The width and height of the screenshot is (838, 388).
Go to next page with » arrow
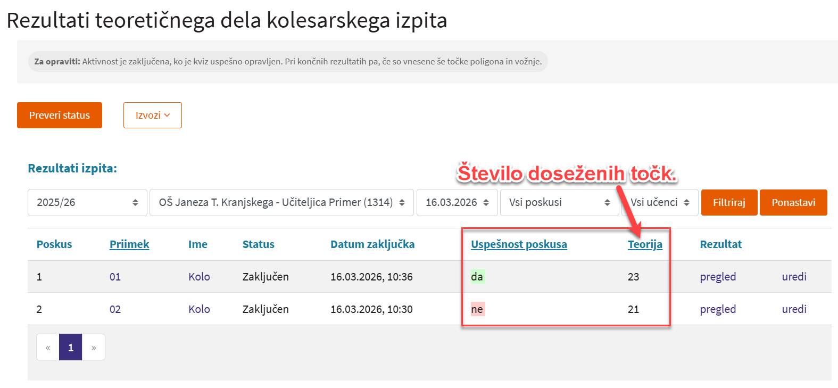[x=94, y=348]
